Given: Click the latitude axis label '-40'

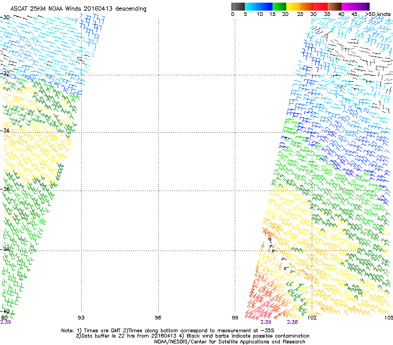Looking at the screenshot, I should [5, 312].
